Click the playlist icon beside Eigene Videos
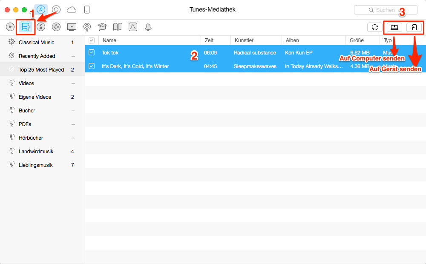 (12, 96)
